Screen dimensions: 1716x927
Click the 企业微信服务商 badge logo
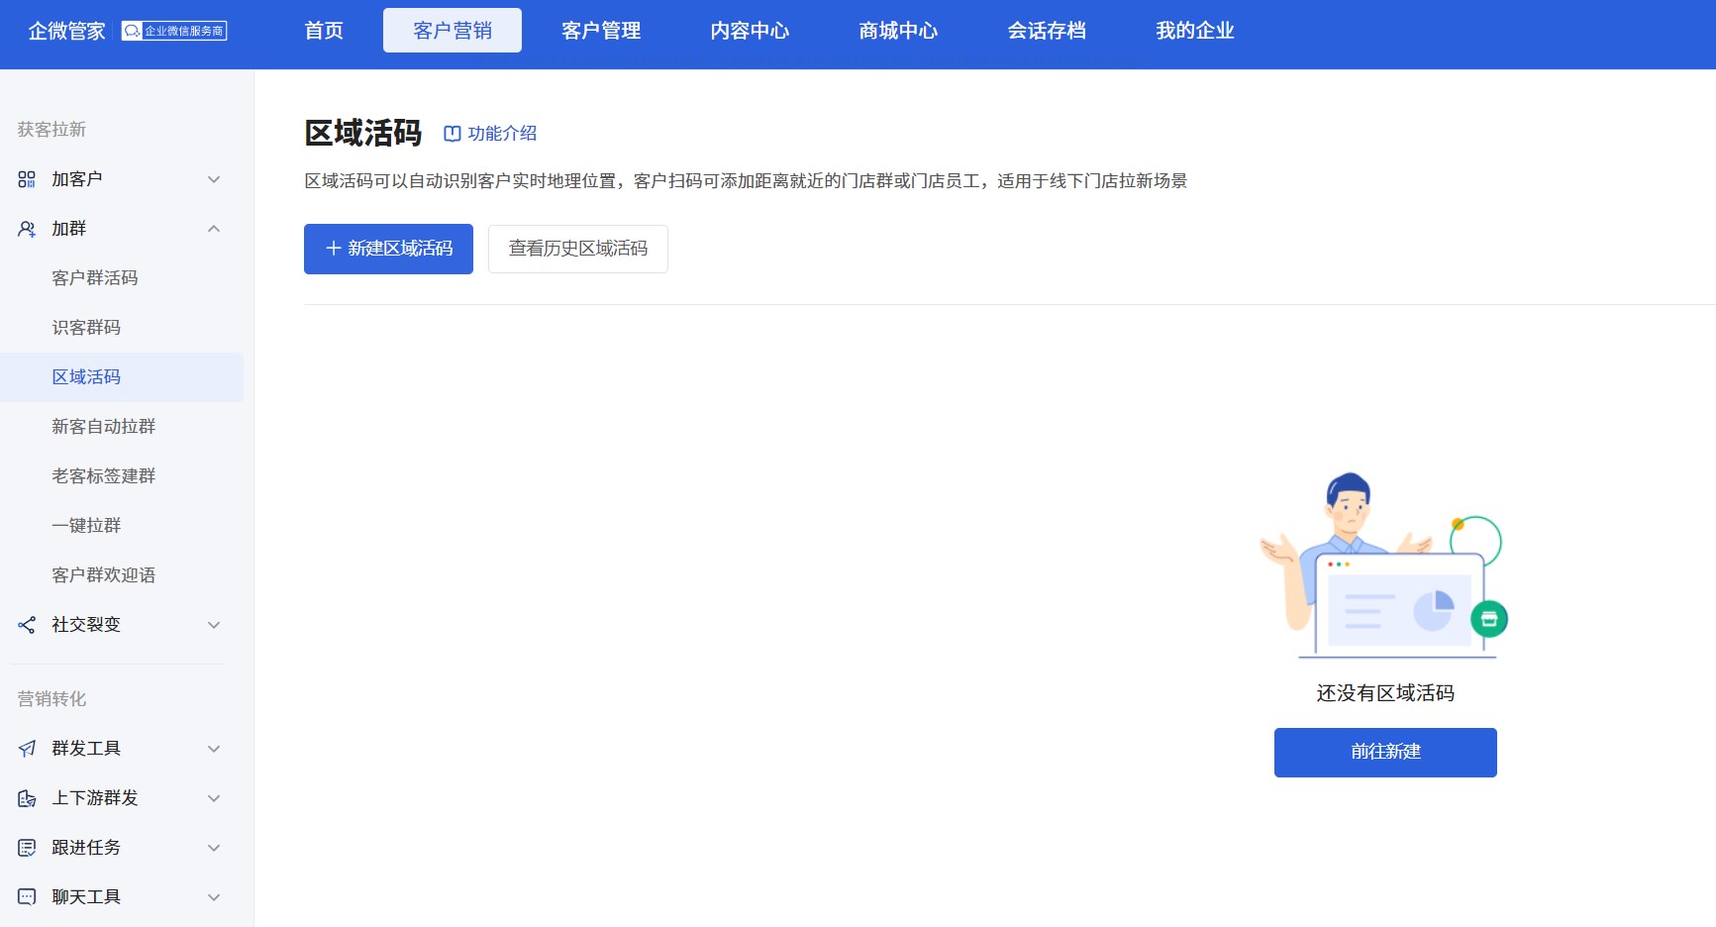click(174, 31)
